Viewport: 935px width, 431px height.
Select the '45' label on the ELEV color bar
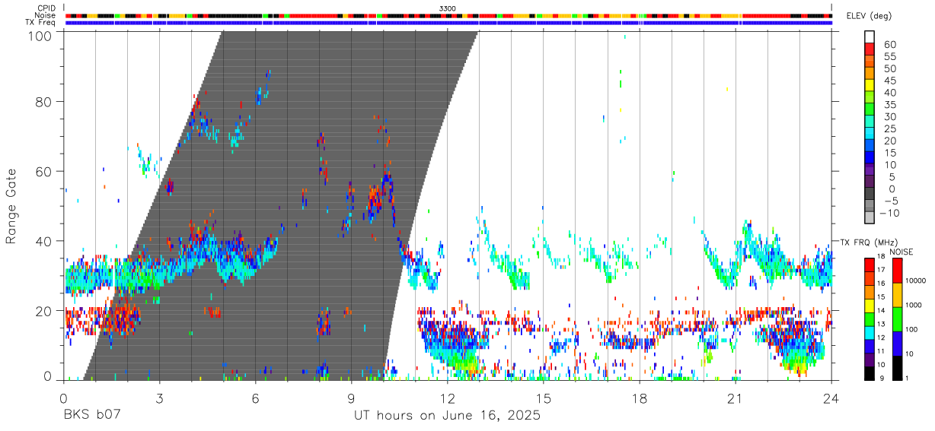[889, 81]
